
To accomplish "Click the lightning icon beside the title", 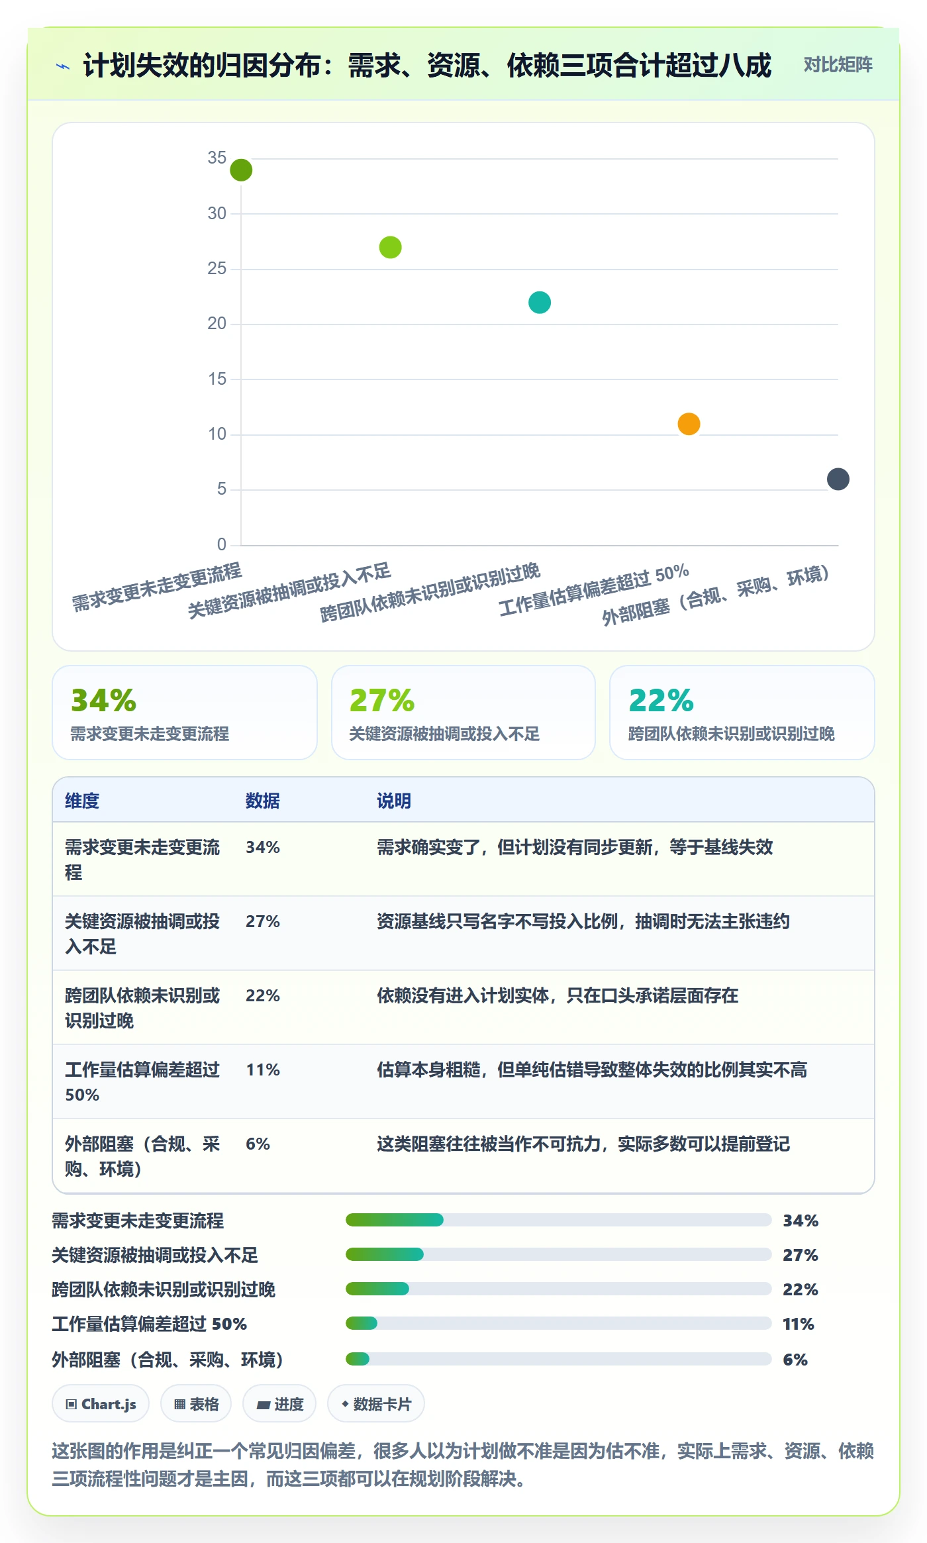I will pyautogui.click(x=63, y=66).
